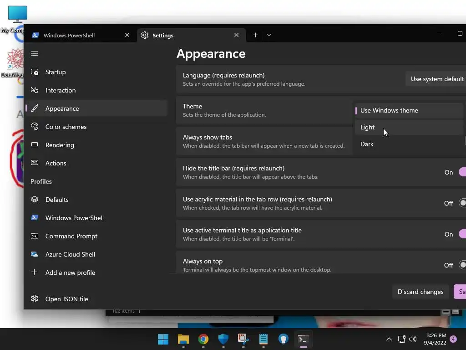The image size is (466, 350).
Task: Go to Startup settings
Action: pos(97,72)
